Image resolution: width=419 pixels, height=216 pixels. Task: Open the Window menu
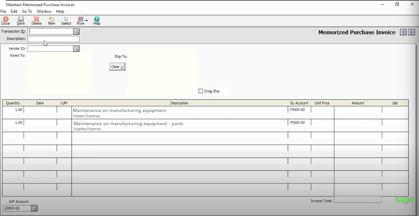[x=44, y=11]
